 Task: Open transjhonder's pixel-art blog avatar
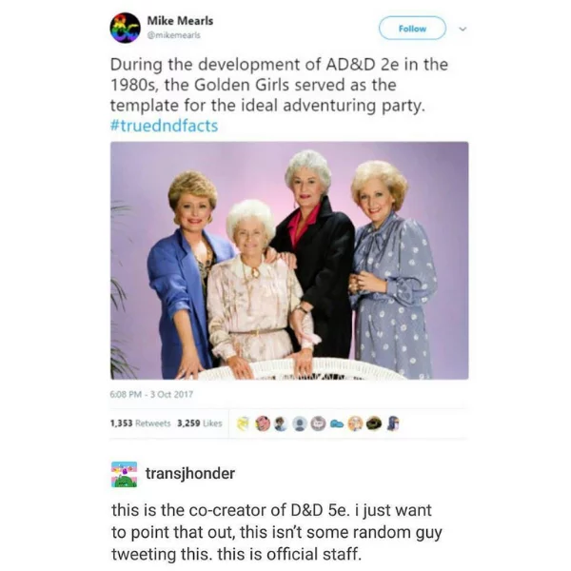click(124, 474)
